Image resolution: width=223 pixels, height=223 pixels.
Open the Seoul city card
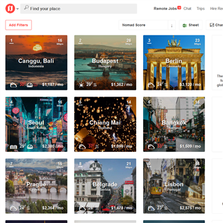click(37, 125)
